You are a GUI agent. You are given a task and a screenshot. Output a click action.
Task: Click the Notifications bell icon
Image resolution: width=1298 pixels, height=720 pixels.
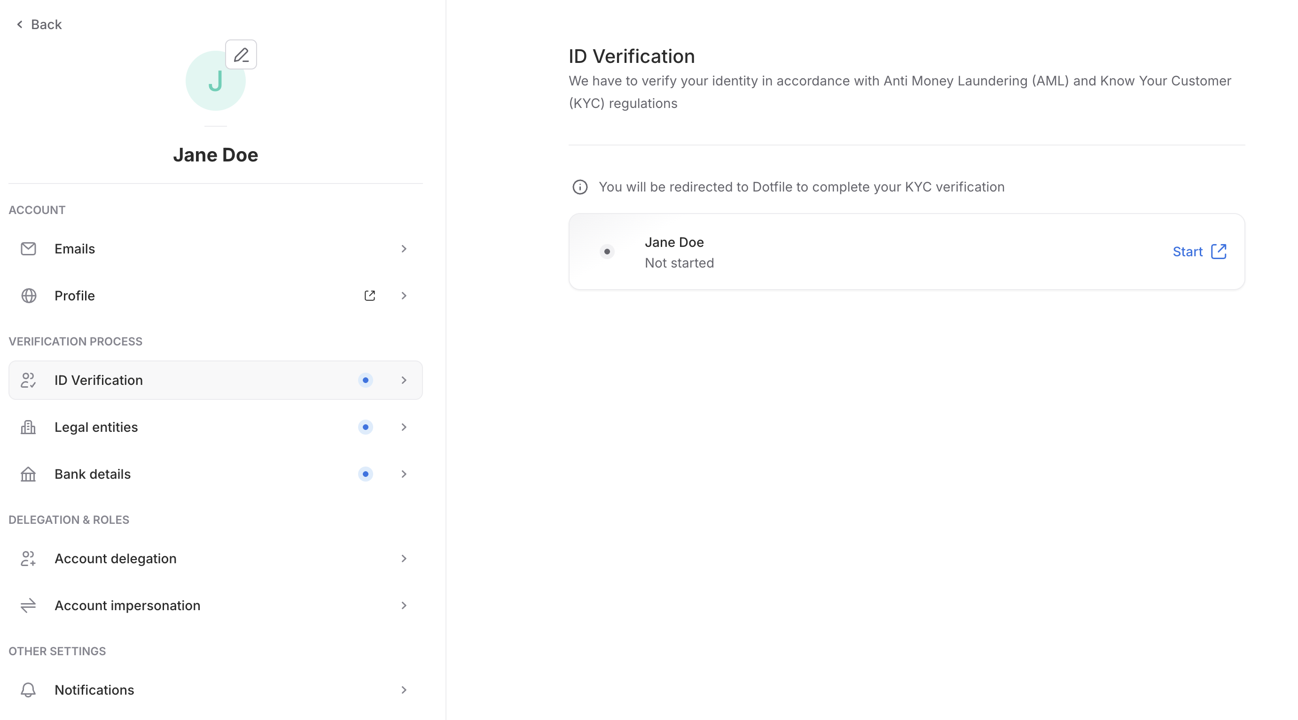pyautogui.click(x=28, y=690)
